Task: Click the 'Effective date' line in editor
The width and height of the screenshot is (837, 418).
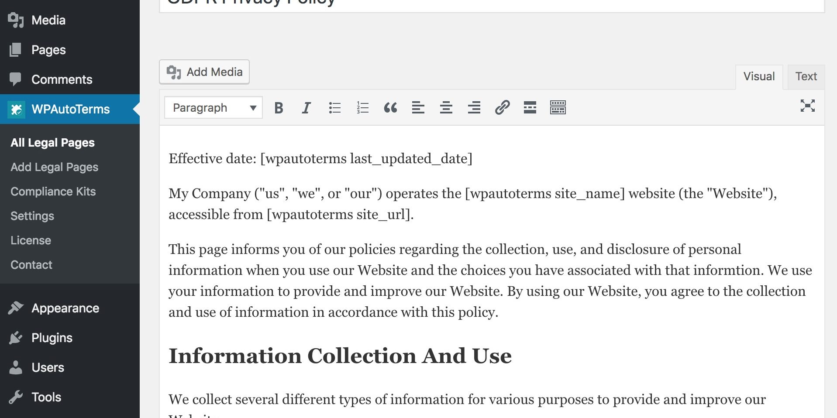Action: coord(320,158)
